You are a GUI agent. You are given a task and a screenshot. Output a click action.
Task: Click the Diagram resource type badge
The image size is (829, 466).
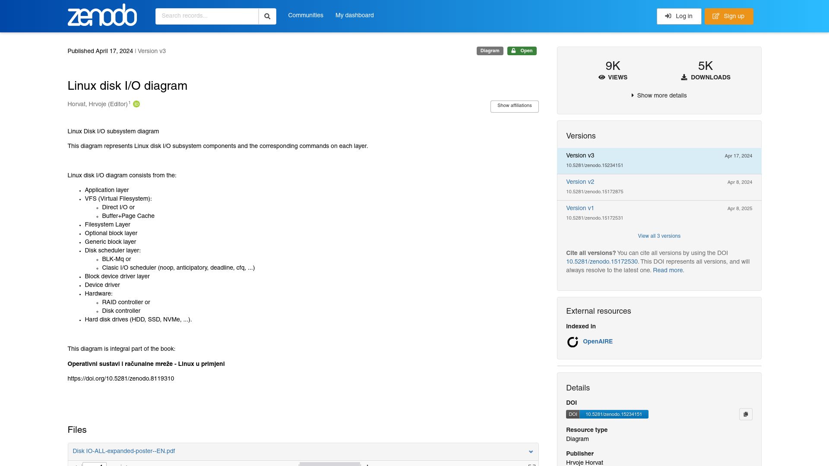(x=490, y=51)
